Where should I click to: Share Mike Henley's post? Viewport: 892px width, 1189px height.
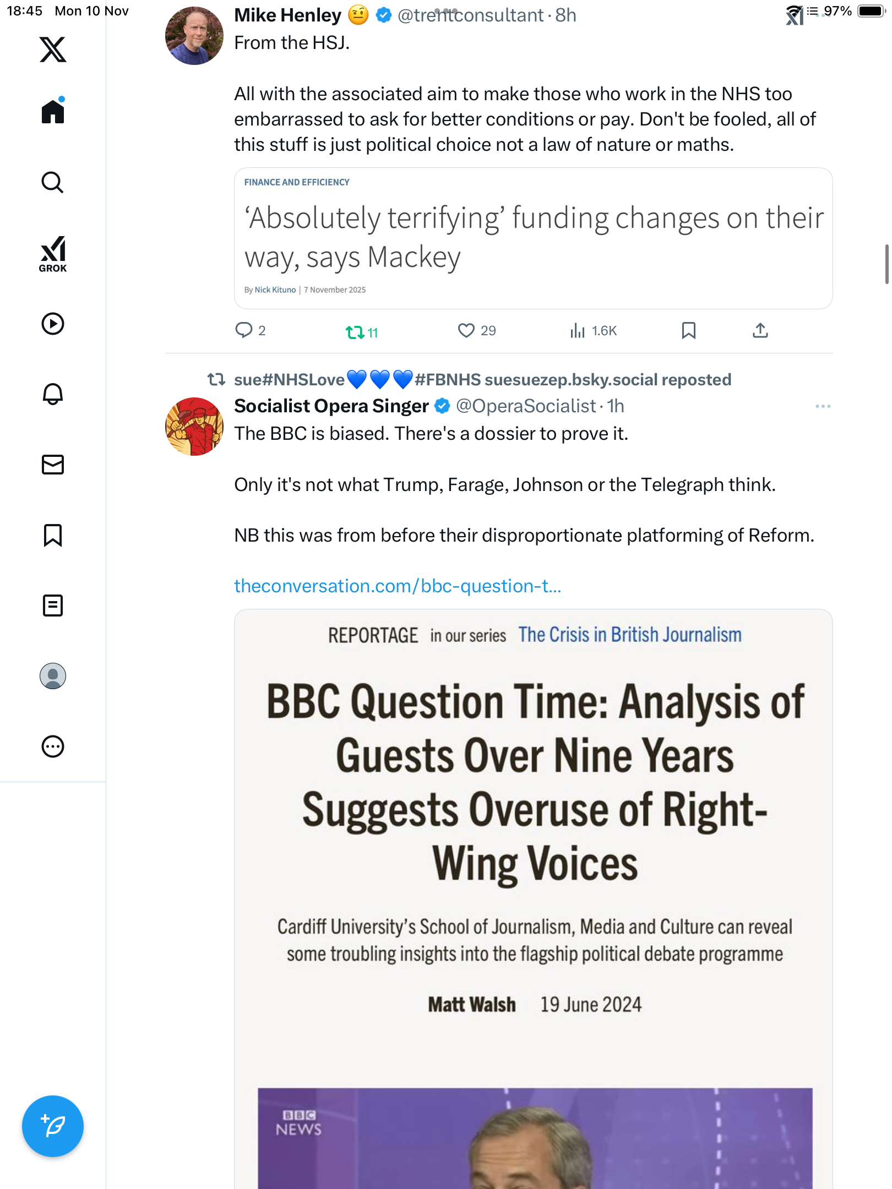[760, 330]
